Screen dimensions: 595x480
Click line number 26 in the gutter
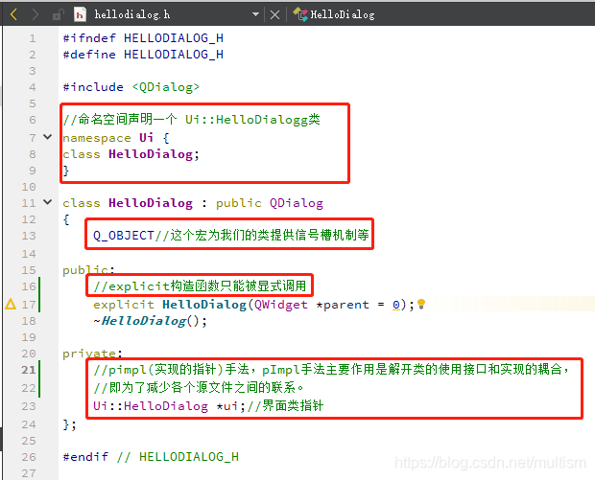[29, 457]
